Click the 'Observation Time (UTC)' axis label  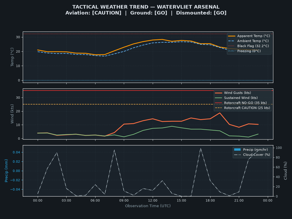click(148, 206)
